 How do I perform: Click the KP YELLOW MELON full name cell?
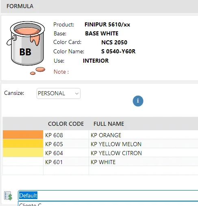coord(144,144)
